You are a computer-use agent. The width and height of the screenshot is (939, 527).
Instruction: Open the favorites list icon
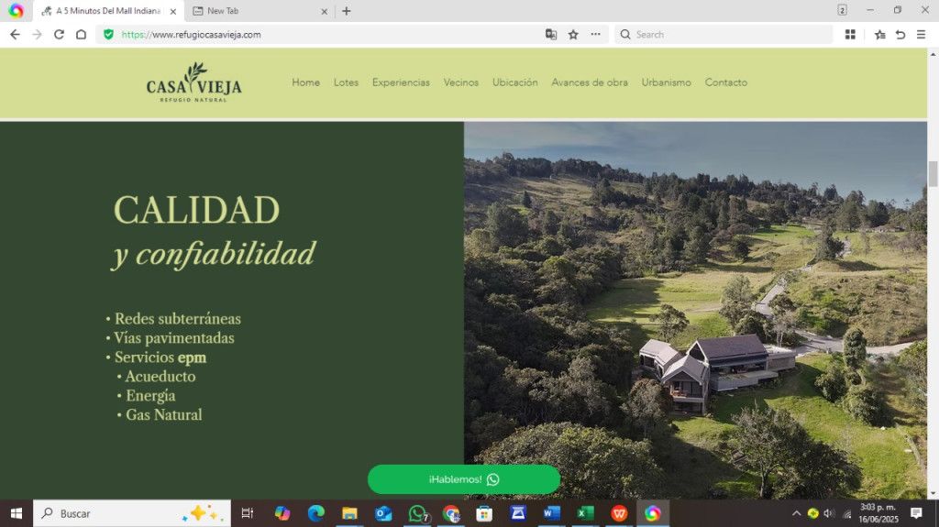pyautogui.click(x=879, y=35)
